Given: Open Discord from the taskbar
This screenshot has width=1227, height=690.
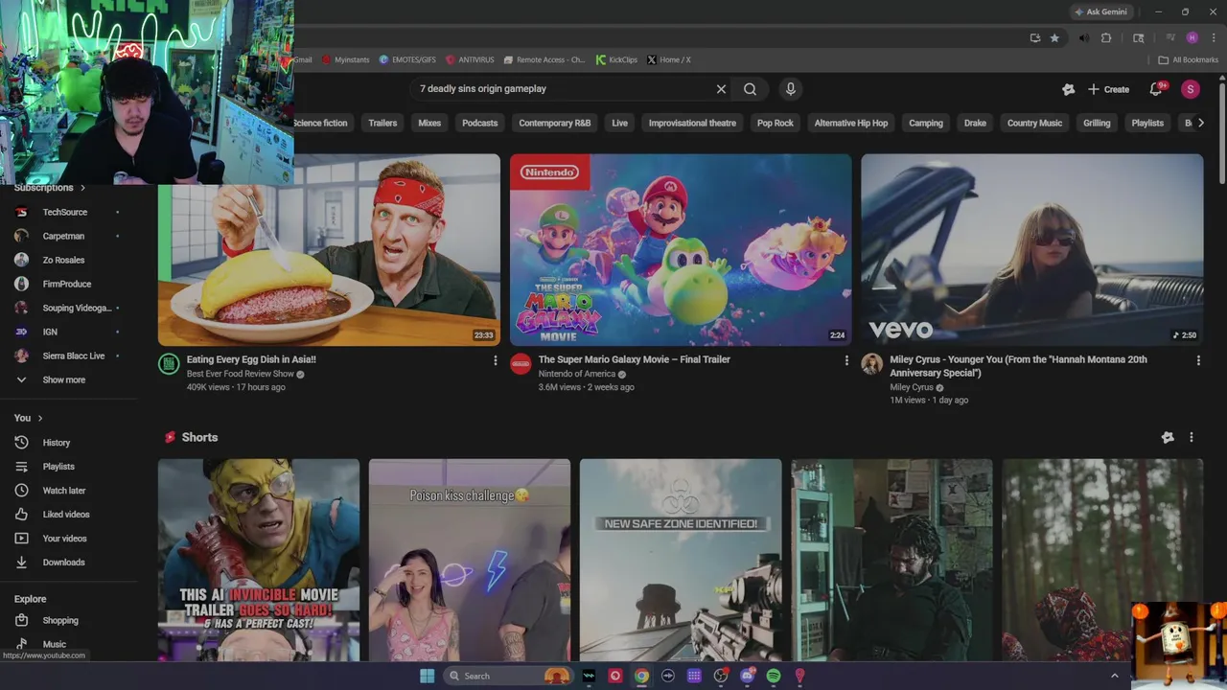Looking at the screenshot, I should coord(747,676).
